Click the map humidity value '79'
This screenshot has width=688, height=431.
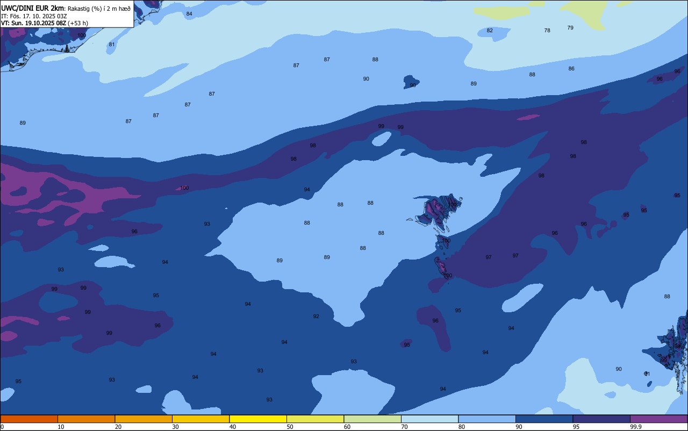click(570, 28)
